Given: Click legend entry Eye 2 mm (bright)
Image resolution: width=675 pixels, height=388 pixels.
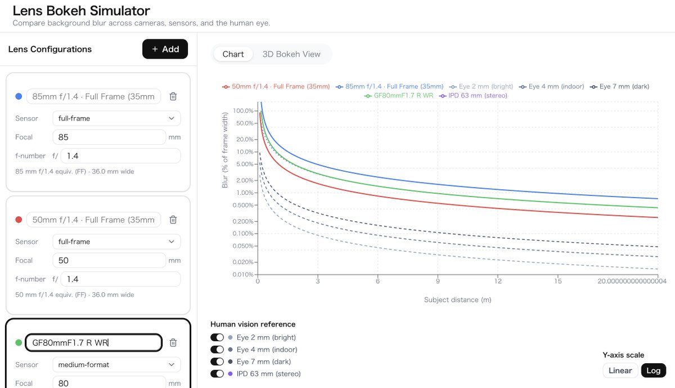Looking at the screenshot, I should pos(481,87).
